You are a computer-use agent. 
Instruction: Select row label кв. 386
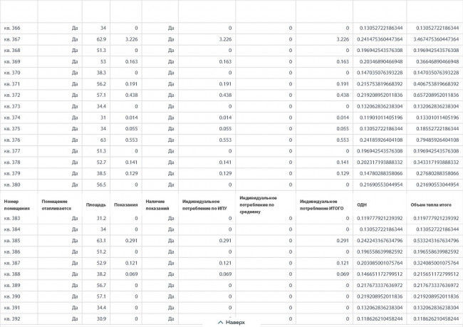(x=12, y=252)
